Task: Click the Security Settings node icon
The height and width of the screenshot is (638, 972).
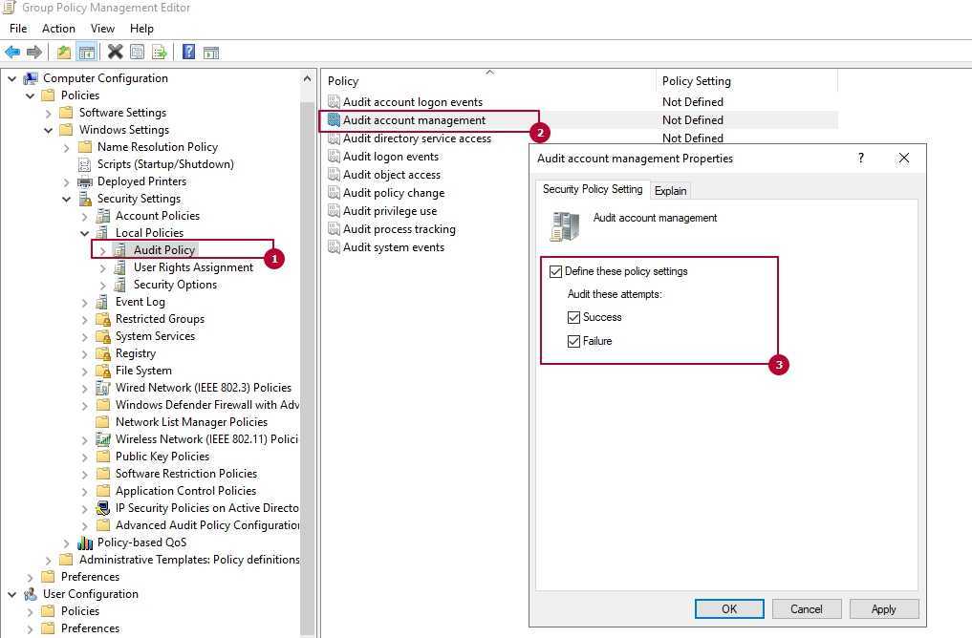Action: [x=85, y=199]
